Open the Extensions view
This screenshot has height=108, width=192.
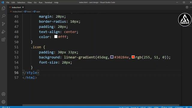pyautogui.click(x=3, y=40)
